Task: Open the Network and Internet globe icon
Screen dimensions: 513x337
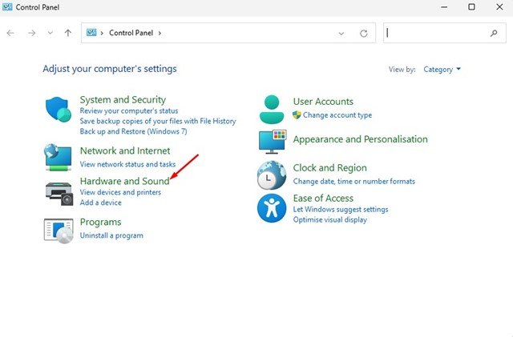Action: pyautogui.click(x=58, y=157)
